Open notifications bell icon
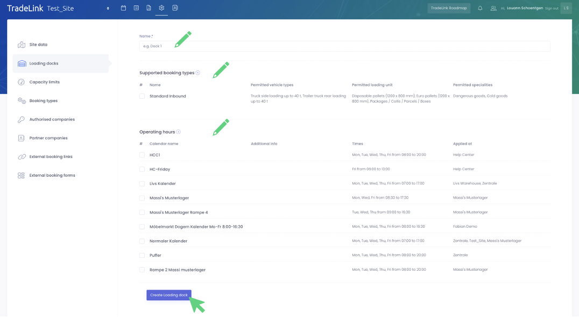The width and height of the screenshot is (579, 317). [480, 8]
